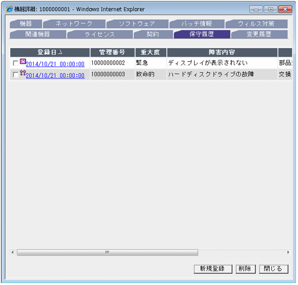
Task: Click management number 10000000003
Action: coord(108,74)
